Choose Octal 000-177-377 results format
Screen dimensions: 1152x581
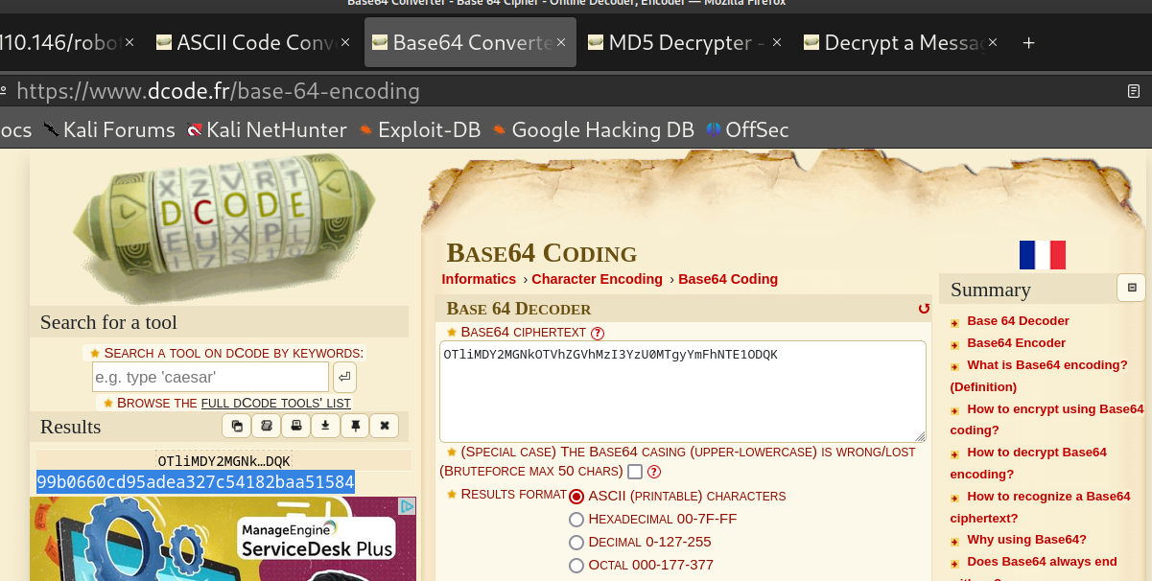pos(576,565)
